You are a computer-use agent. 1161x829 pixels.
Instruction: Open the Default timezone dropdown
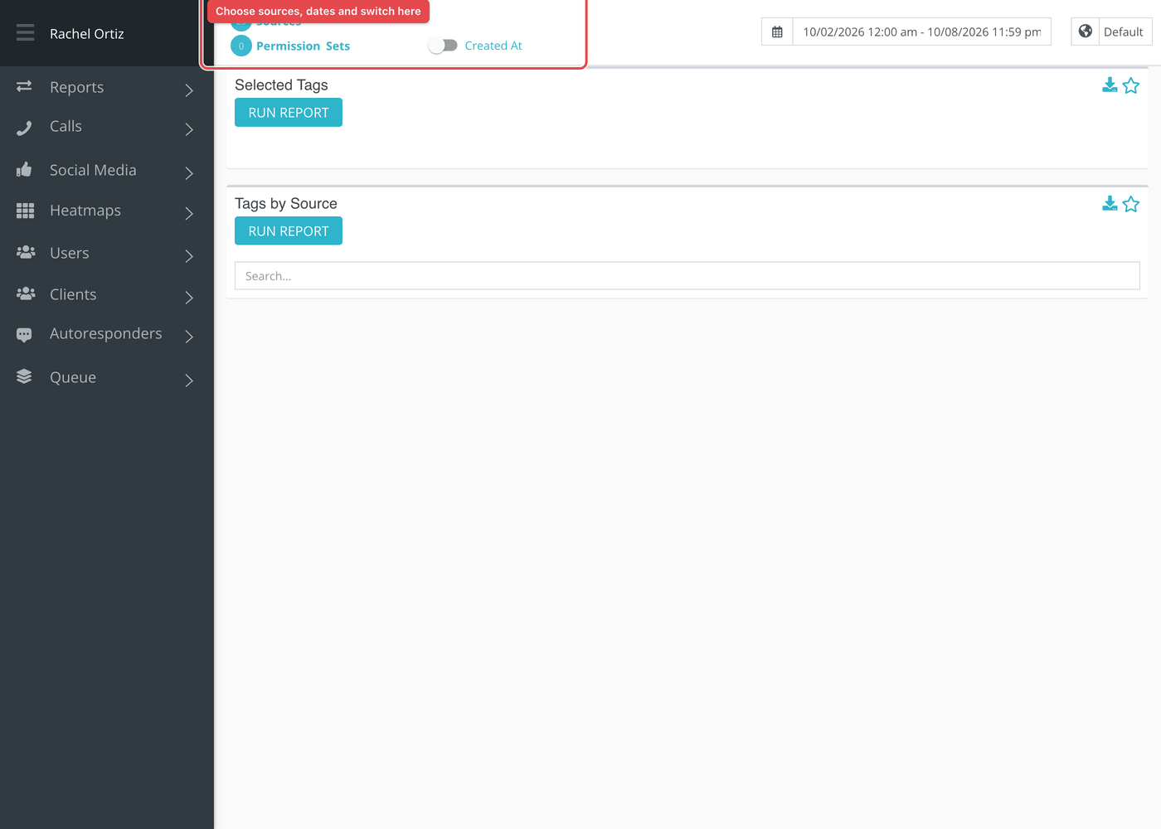[x=1124, y=32]
